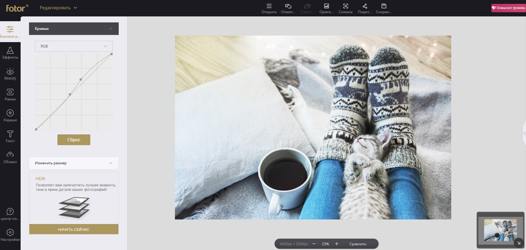Open the help center icon
The width and height of the screenshot is (526, 250).
click(10, 214)
